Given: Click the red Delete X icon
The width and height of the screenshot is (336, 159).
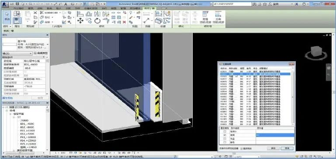Looking at the screenshot, I should (x=124, y=22).
